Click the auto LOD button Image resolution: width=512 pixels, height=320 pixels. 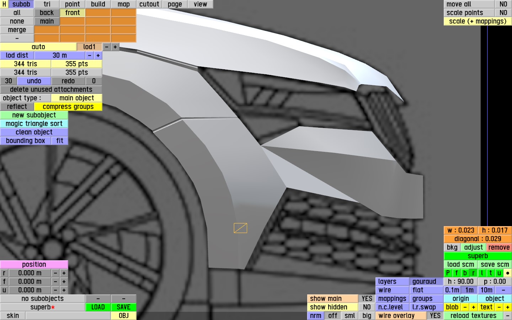coord(38,47)
